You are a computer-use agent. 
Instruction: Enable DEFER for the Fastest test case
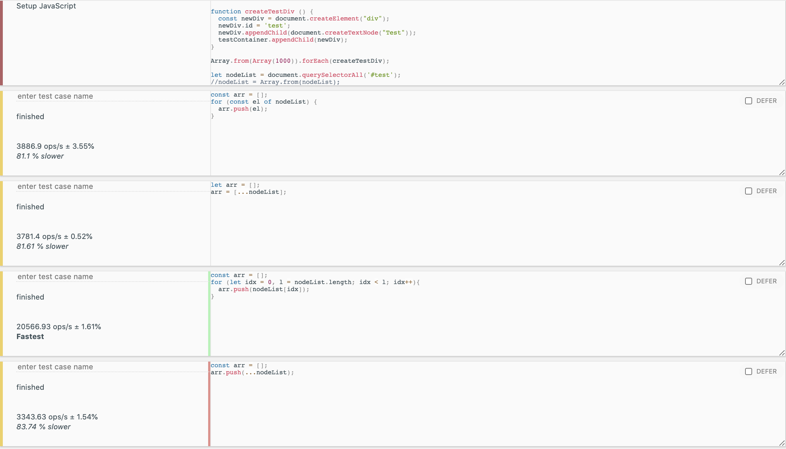point(749,281)
